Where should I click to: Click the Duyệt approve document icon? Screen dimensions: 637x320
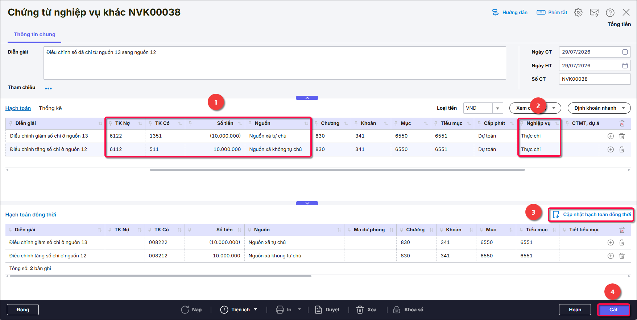318,310
